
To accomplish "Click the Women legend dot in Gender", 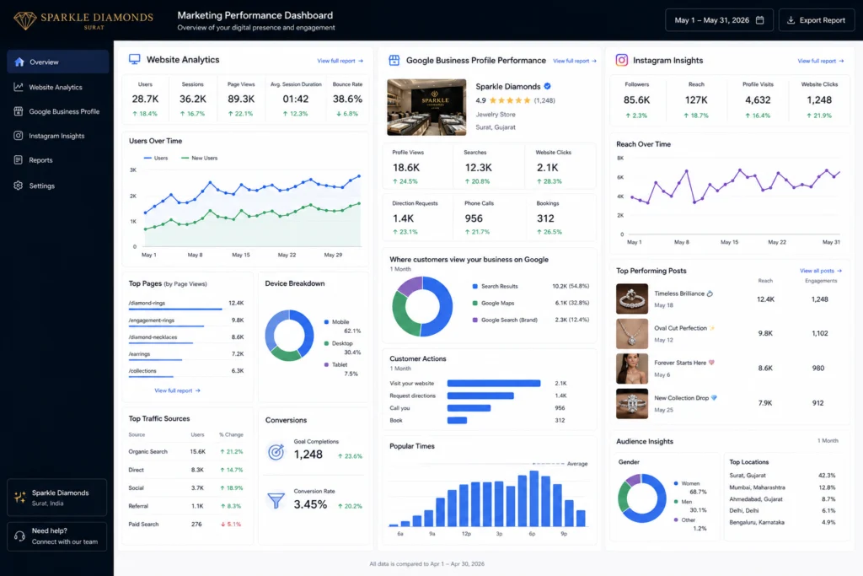I will 676,483.
